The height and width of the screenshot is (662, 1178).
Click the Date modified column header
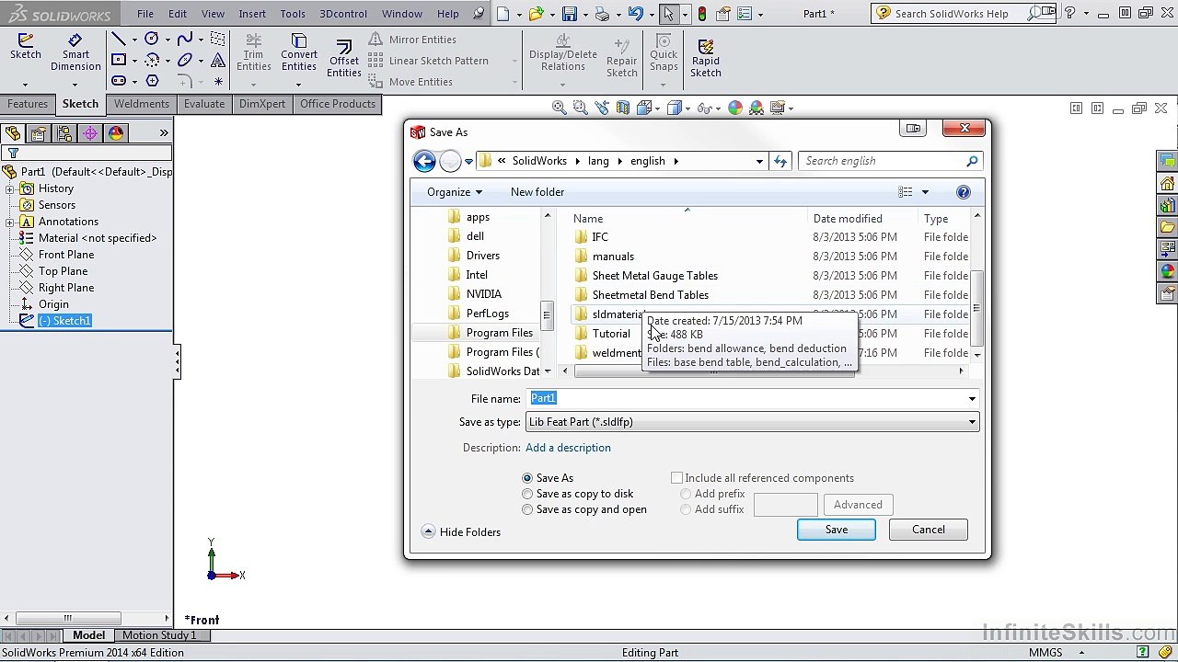point(848,219)
